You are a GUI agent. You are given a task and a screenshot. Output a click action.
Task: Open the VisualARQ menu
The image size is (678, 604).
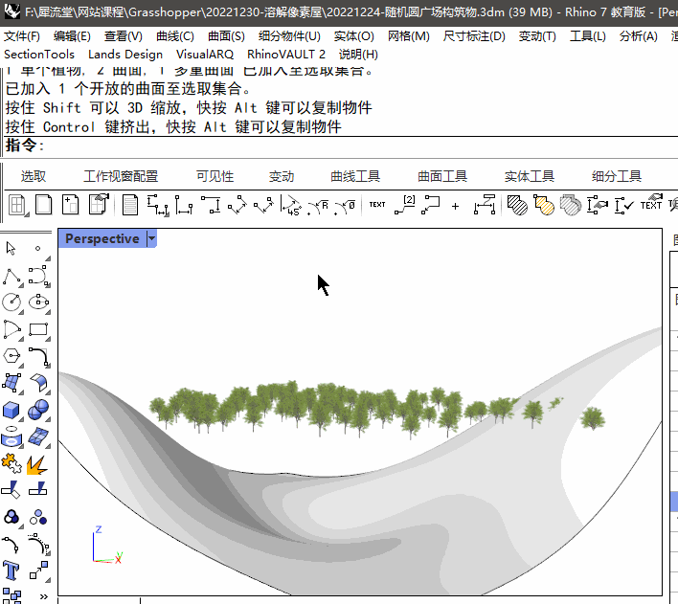205,55
